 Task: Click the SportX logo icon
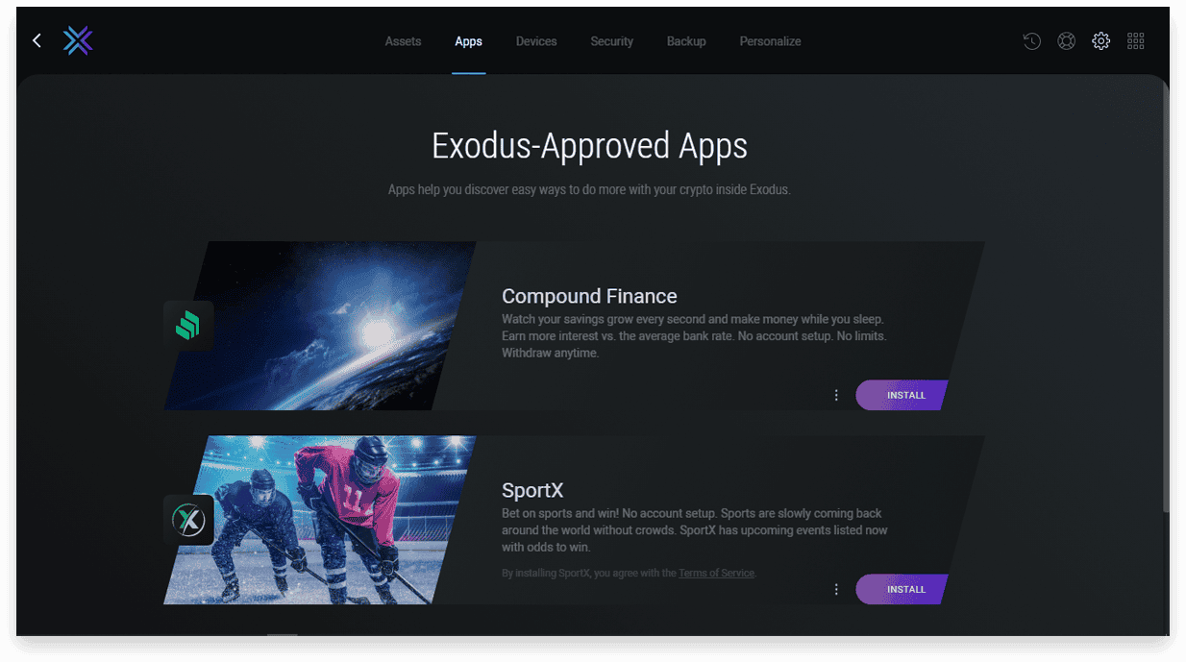click(x=188, y=520)
